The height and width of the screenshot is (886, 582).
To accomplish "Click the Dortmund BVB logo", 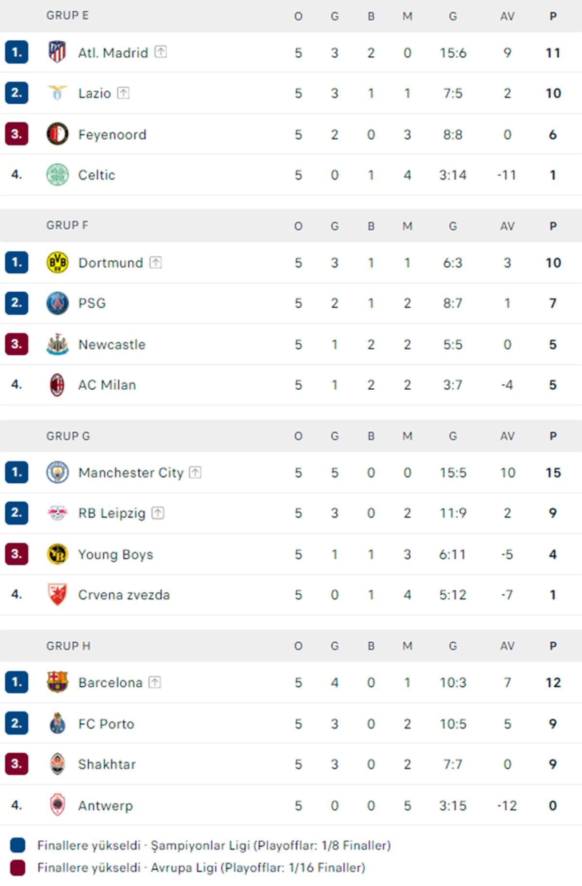I will tap(57, 262).
